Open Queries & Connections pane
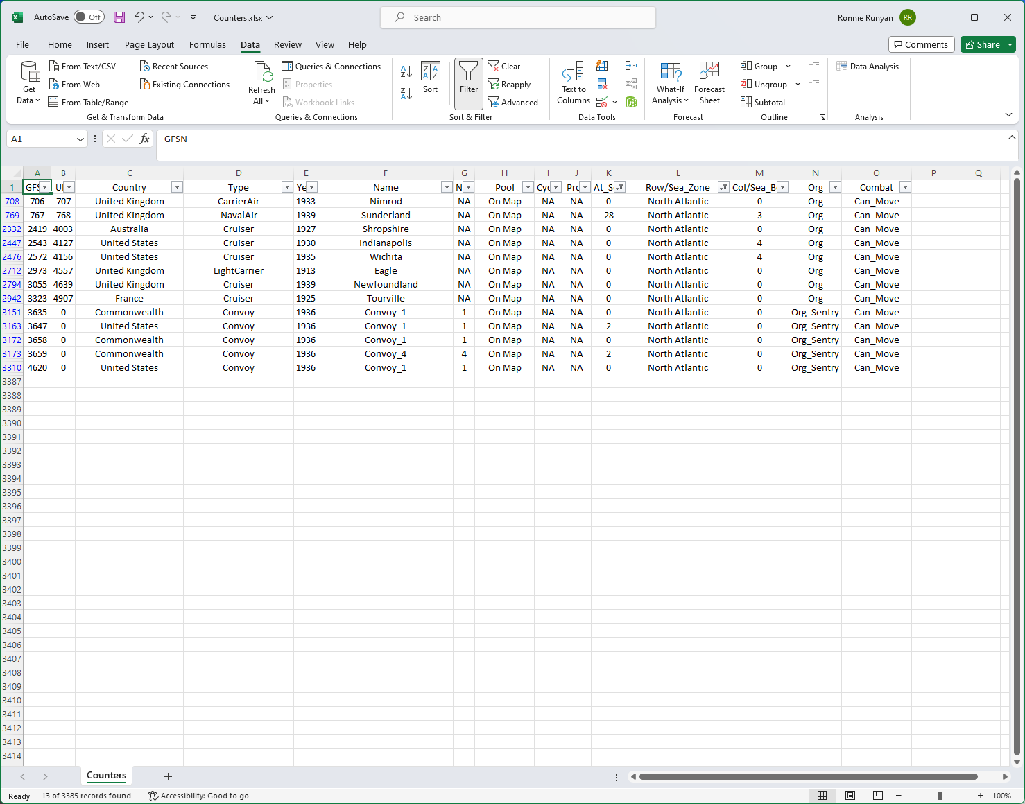Image resolution: width=1025 pixels, height=804 pixels. (331, 67)
